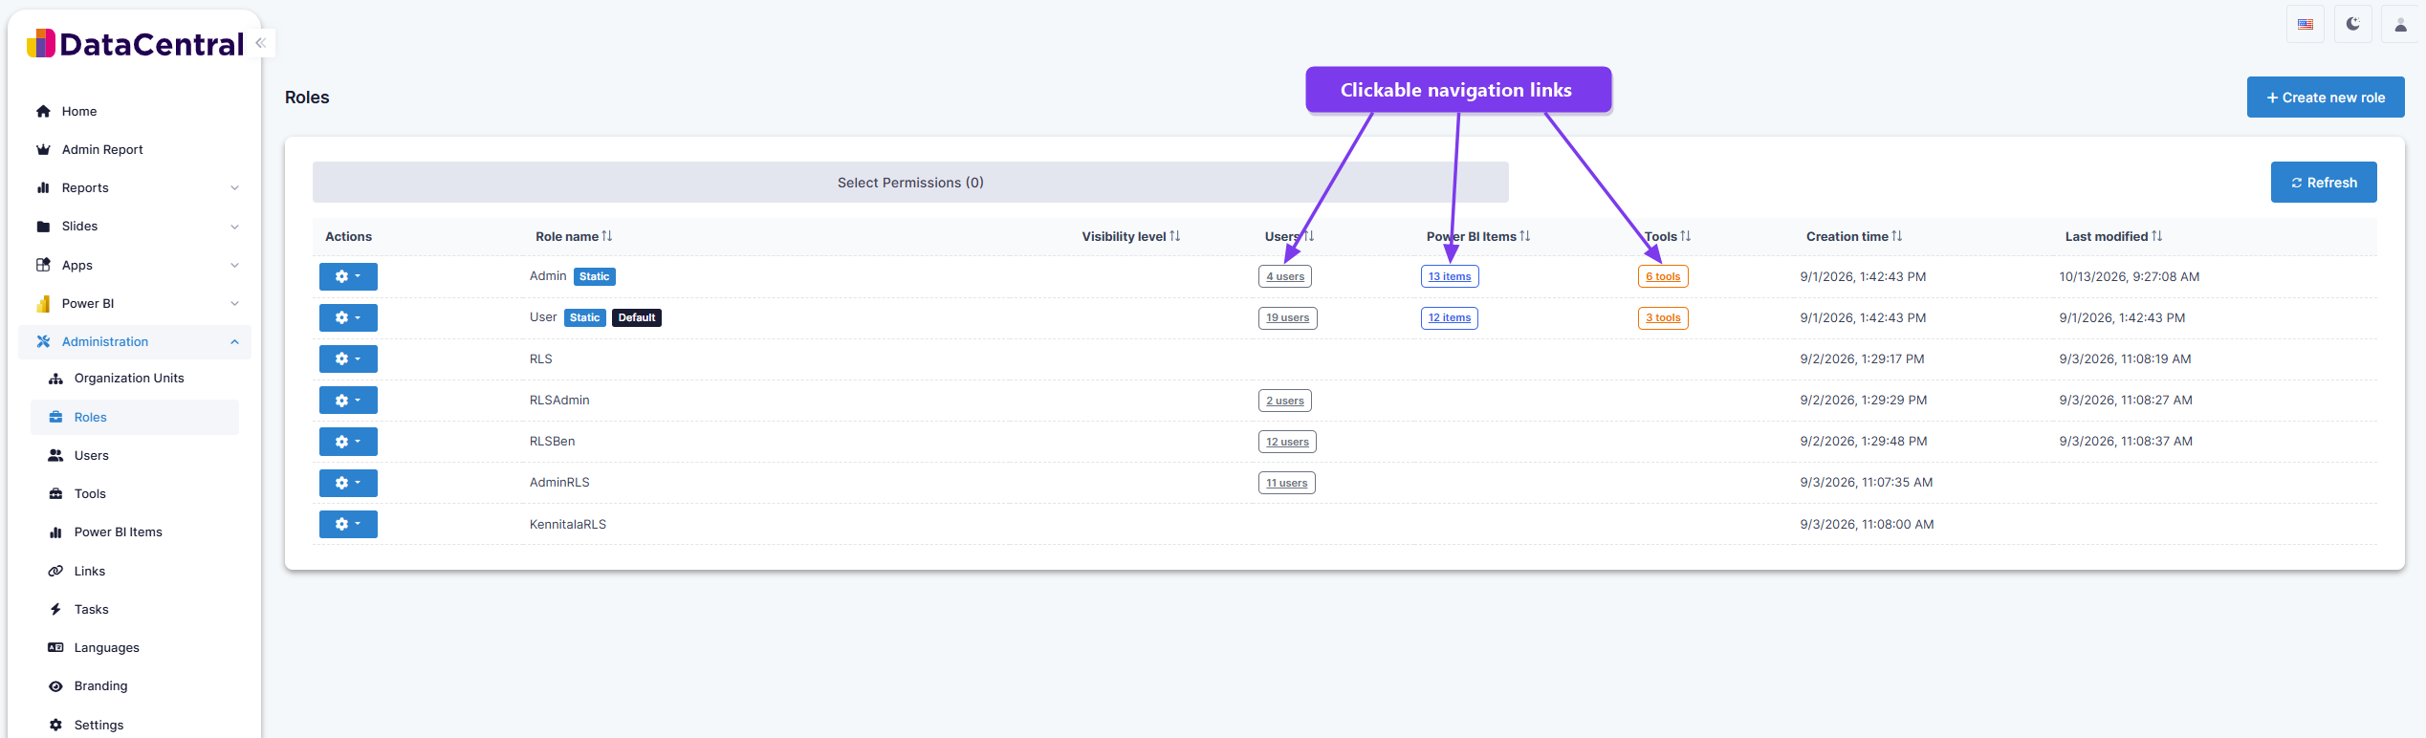The image size is (2426, 738).
Task: Open the Admin role actions gear dropdown
Action: 348,276
